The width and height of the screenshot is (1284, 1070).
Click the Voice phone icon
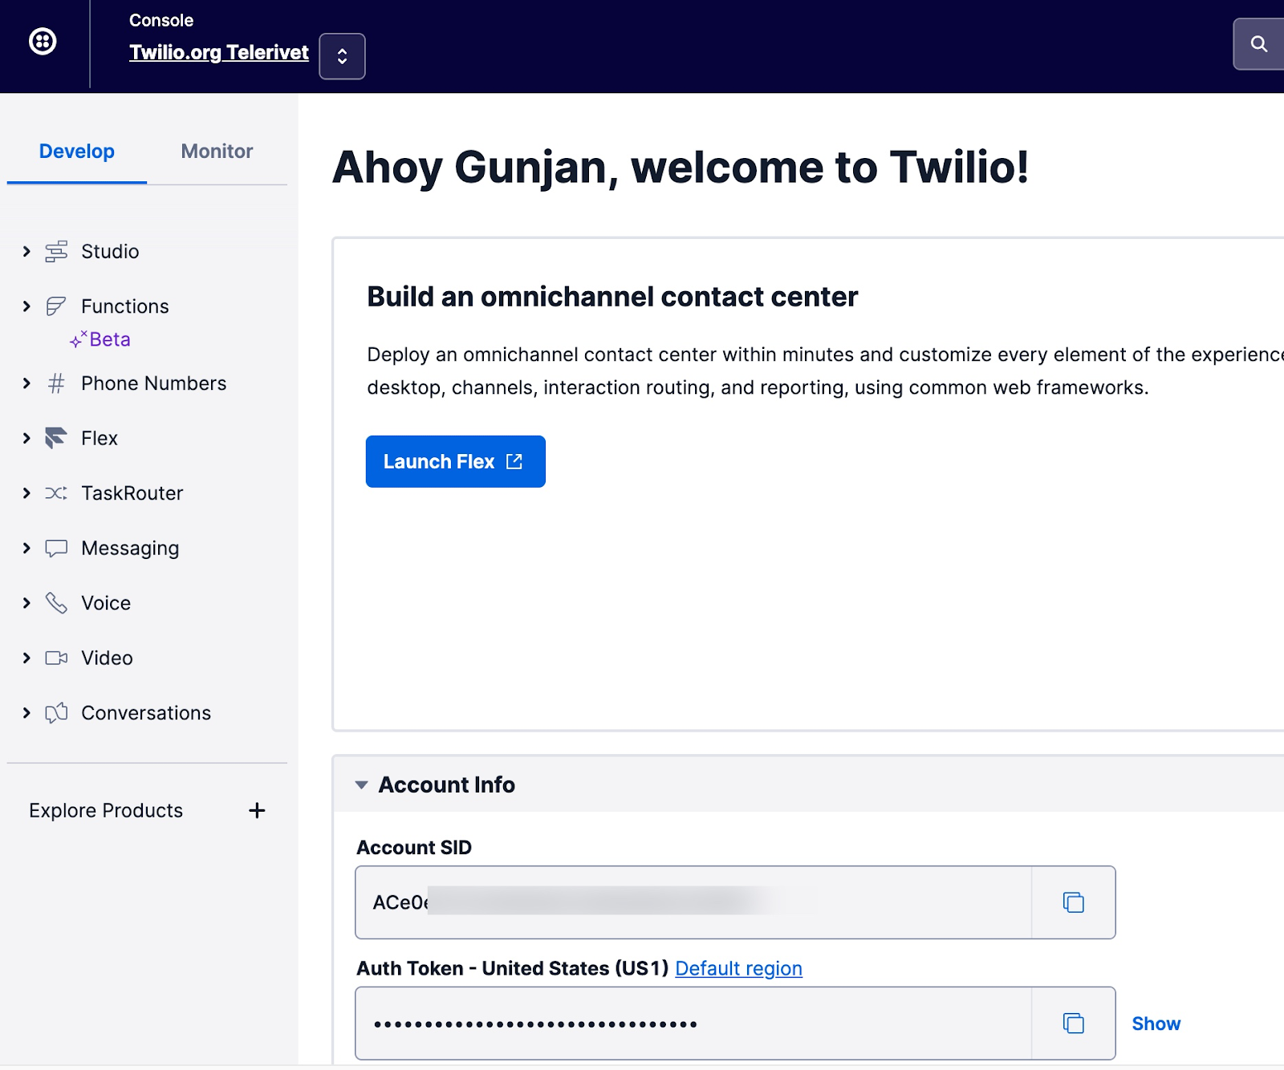point(56,603)
